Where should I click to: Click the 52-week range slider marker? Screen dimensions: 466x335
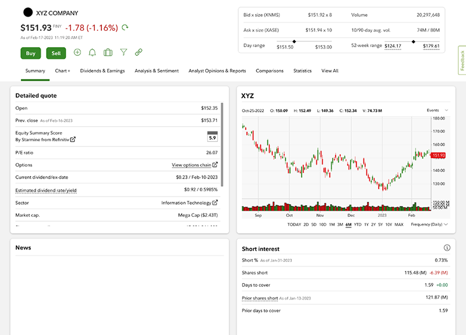click(413, 41)
